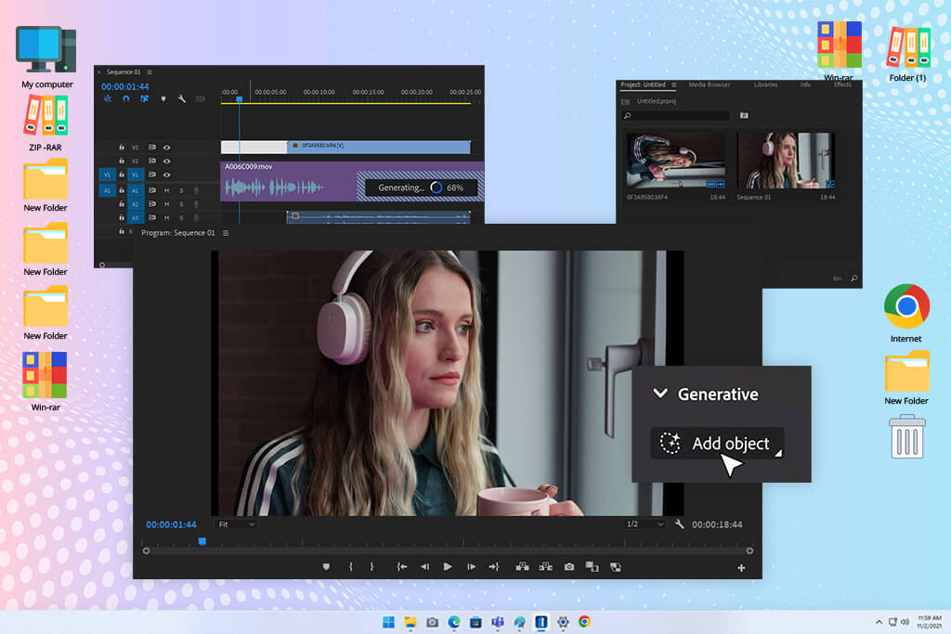The image size is (951, 634).
Task: Click the Add object button
Action: coord(718,443)
